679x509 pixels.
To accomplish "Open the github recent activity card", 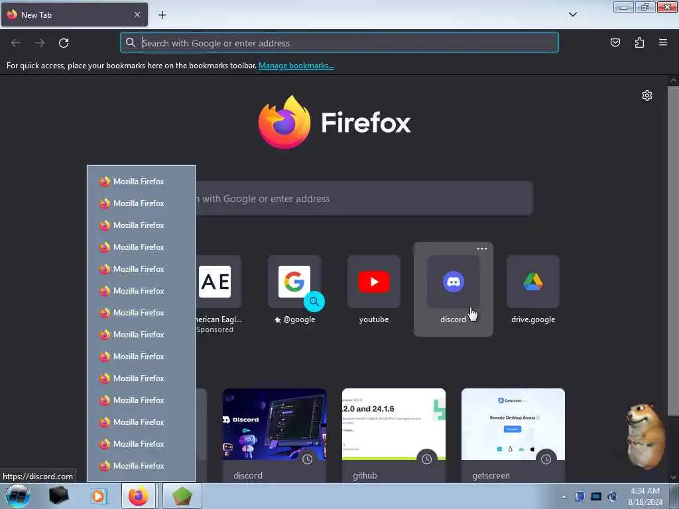I will [x=394, y=435].
